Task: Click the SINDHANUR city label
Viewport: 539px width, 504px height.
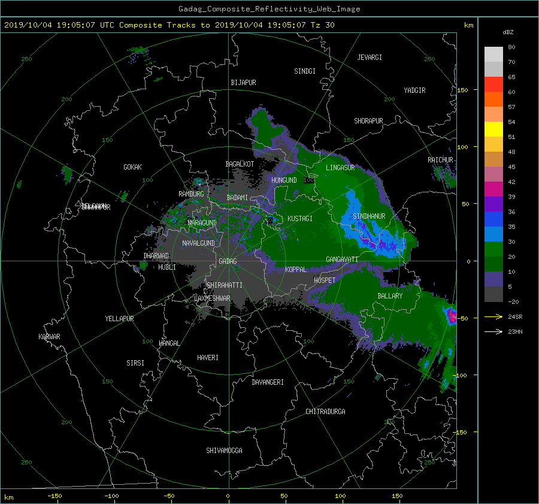Action: point(369,216)
